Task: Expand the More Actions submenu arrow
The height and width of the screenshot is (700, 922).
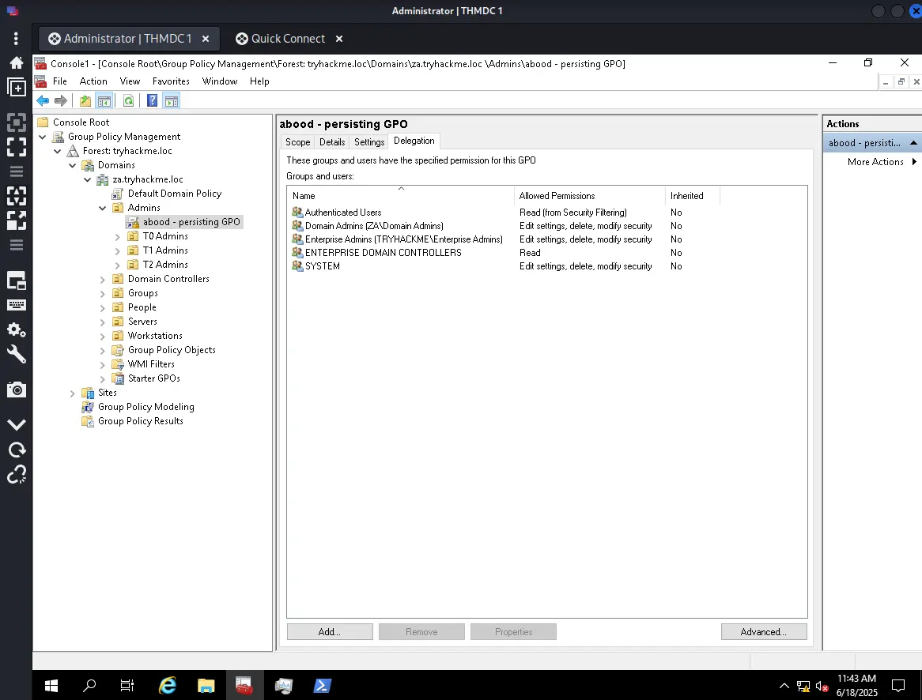Action: click(914, 162)
